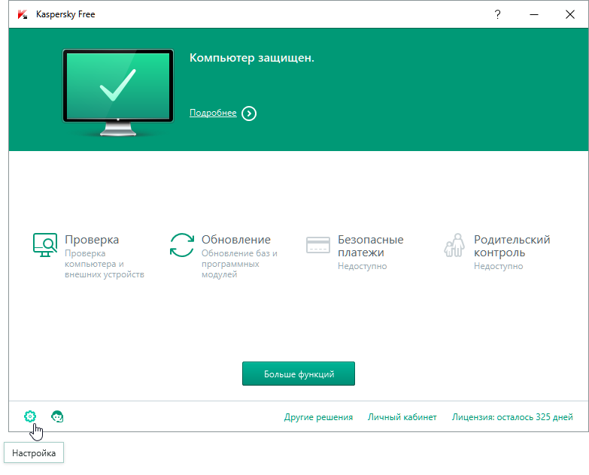589x475 pixels.
Task: Click Лицензия: осталось 325 дней link
Action: [512, 417]
